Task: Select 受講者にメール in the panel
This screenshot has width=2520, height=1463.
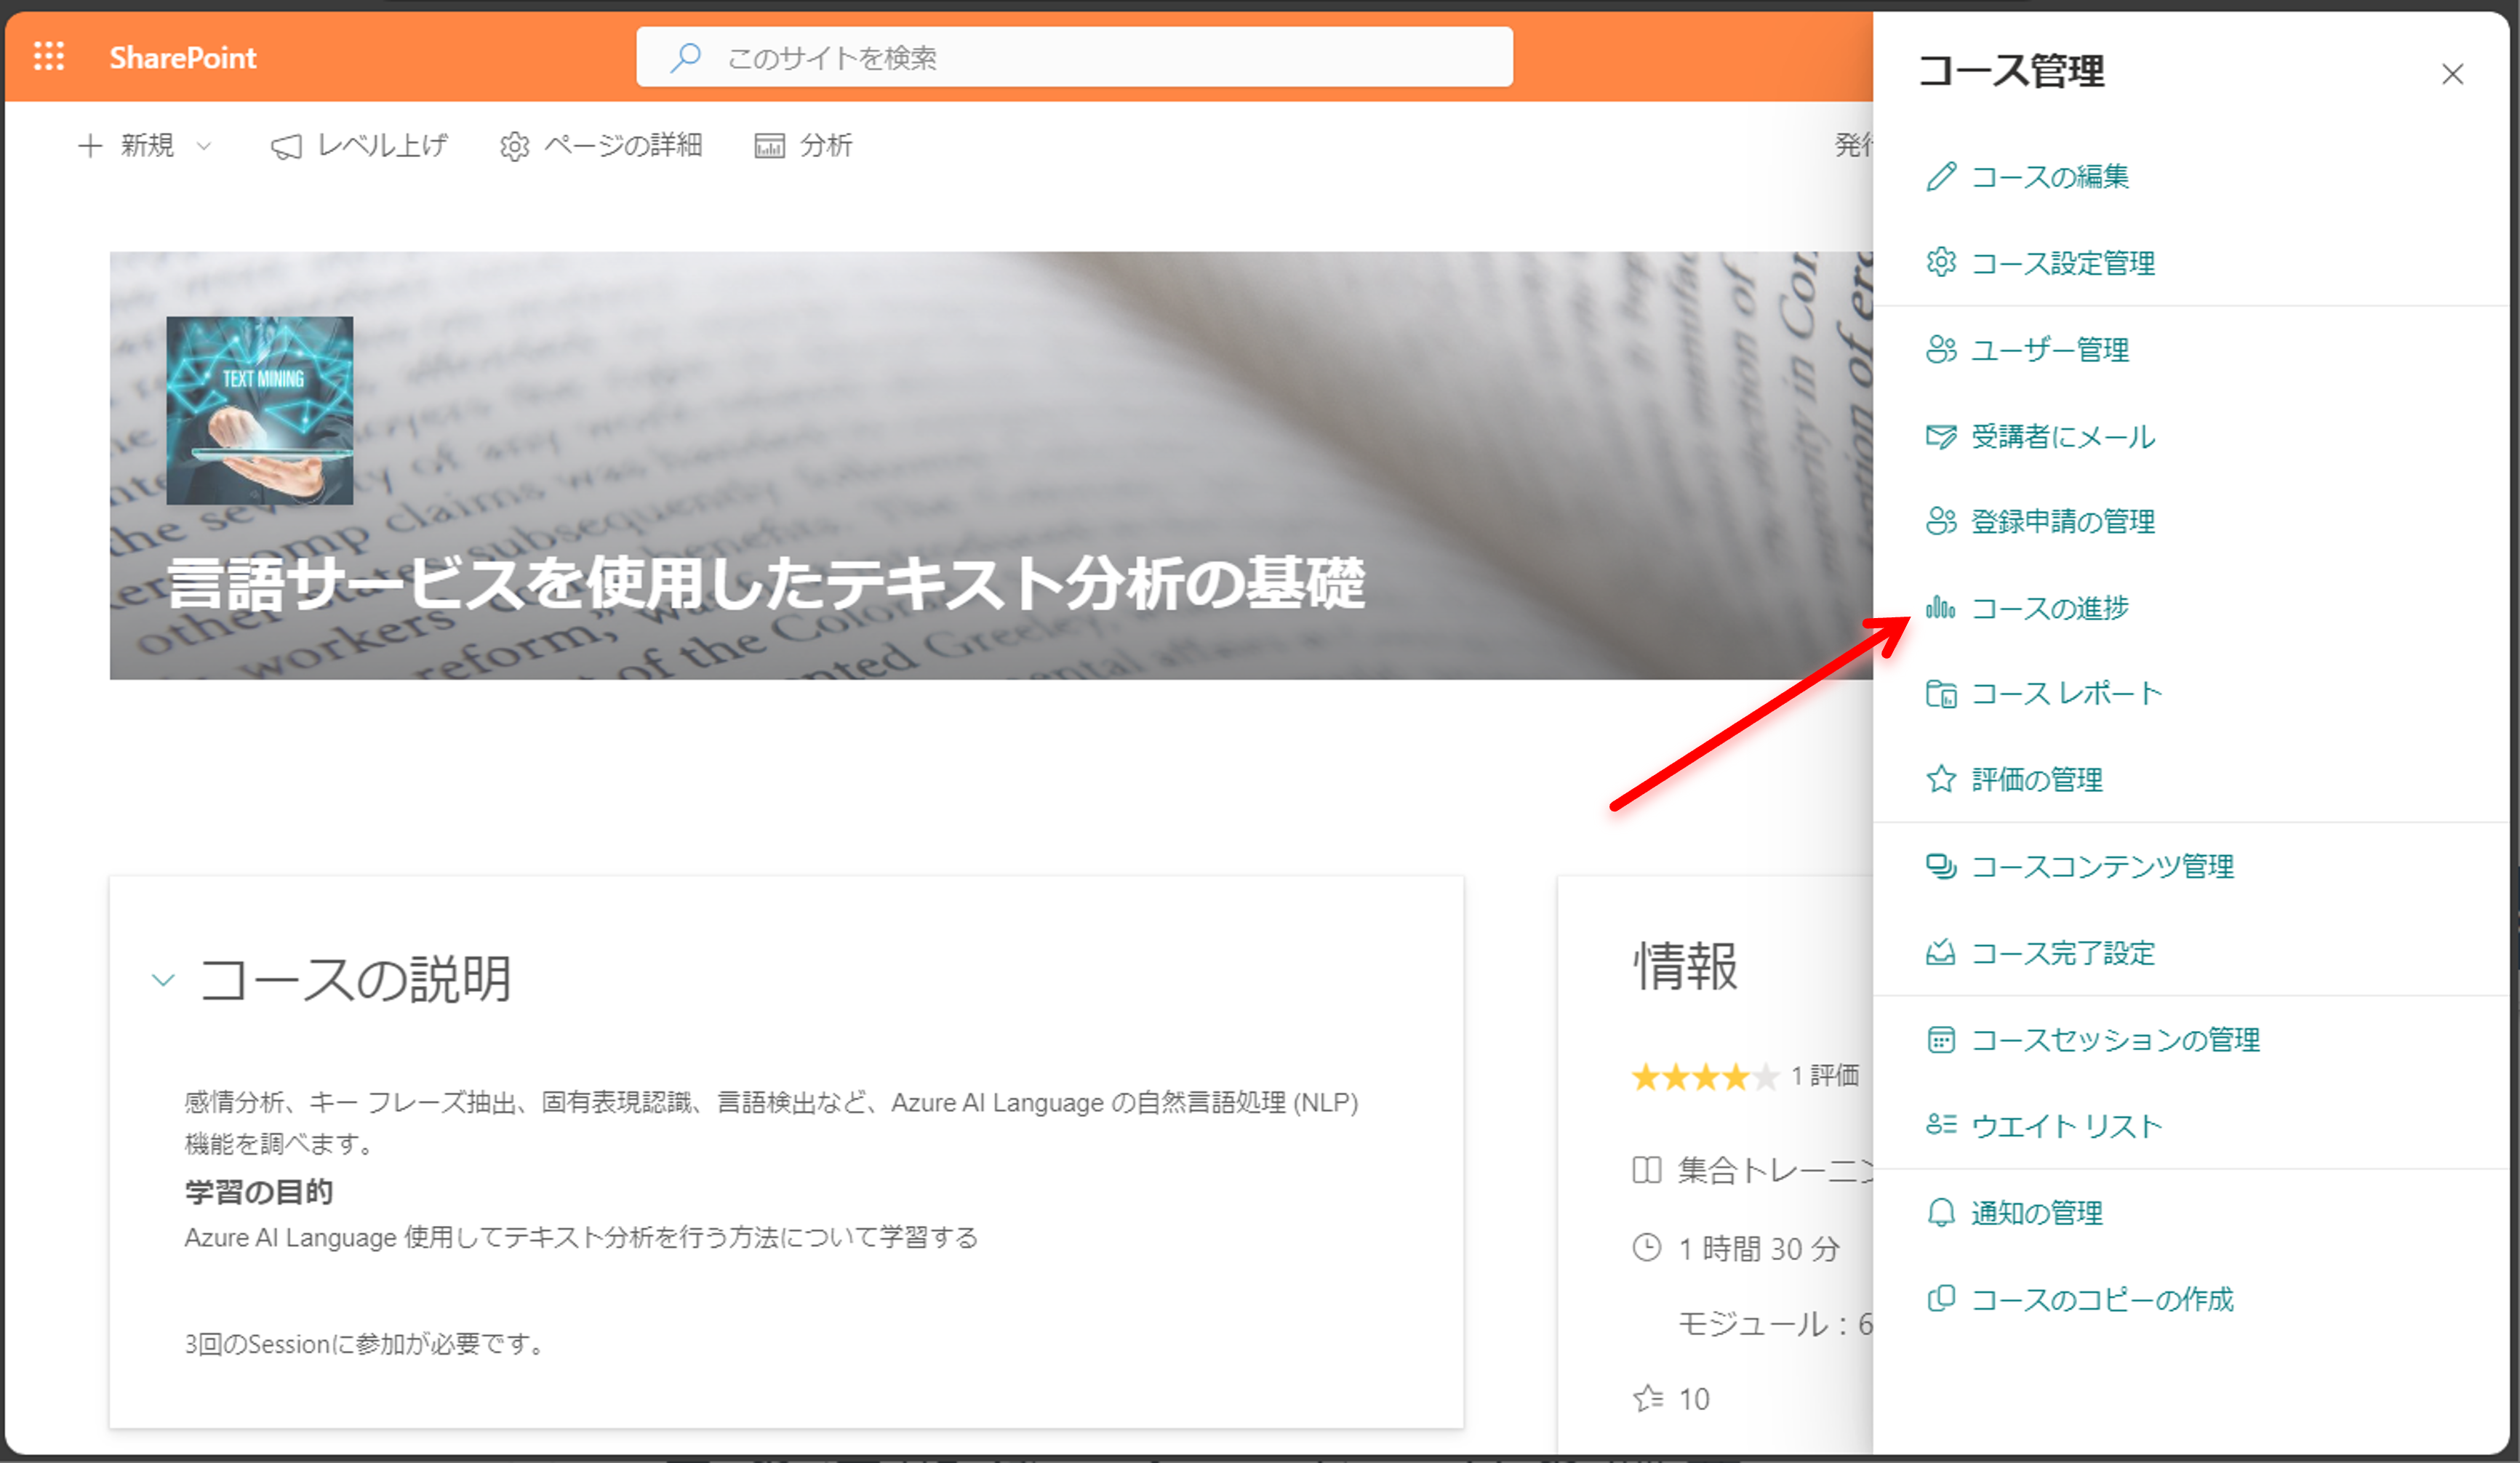Action: 2062,436
